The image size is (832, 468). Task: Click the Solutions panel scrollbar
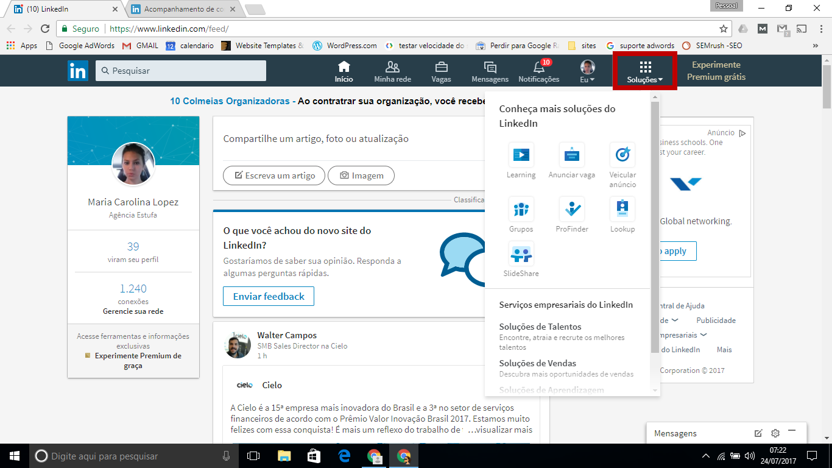coord(655,227)
